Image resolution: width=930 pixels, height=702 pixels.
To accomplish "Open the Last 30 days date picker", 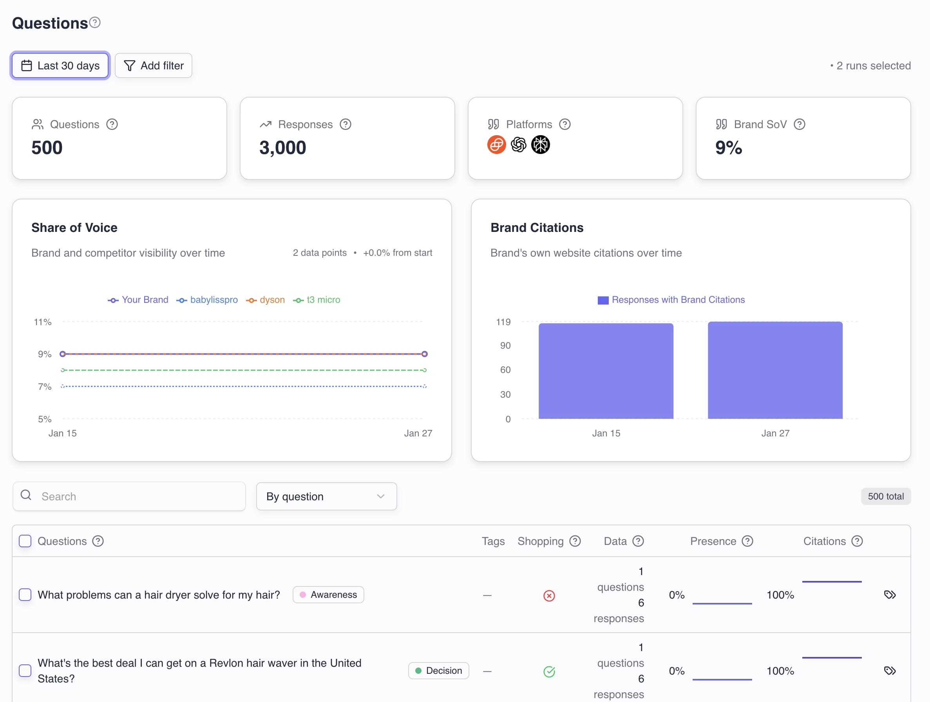I will coord(60,65).
